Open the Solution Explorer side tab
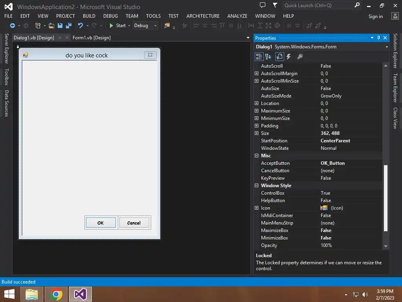This screenshot has width=402, height=302. click(396, 51)
